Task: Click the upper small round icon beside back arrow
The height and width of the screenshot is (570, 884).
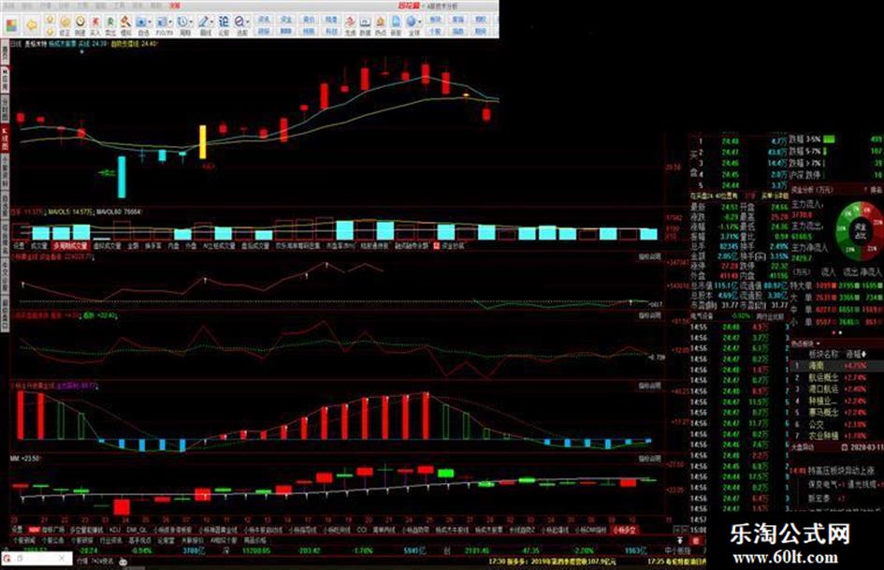Action: (50, 20)
